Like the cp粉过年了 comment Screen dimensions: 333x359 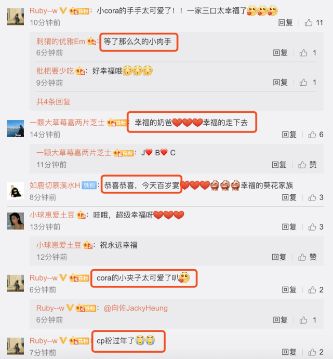tap(312, 352)
